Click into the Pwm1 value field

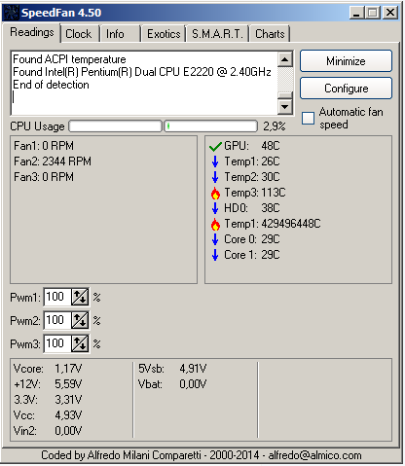[x=57, y=297]
